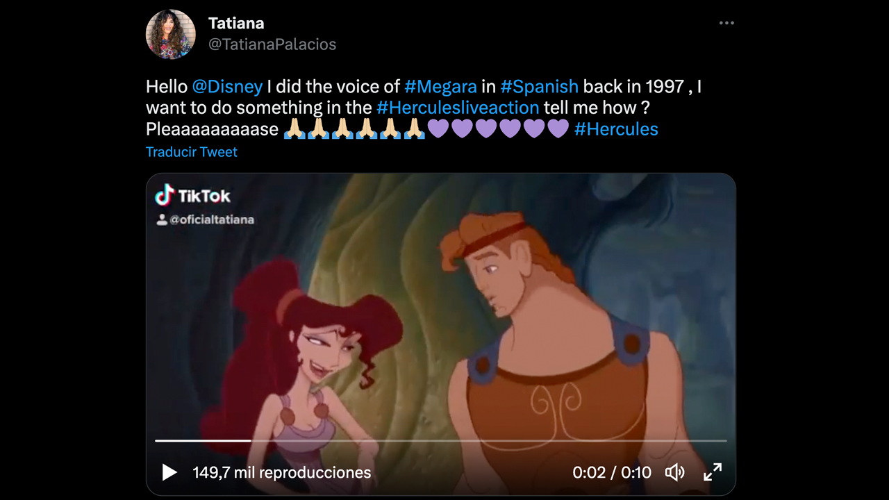Open the #Spanish hashtag

(x=540, y=86)
